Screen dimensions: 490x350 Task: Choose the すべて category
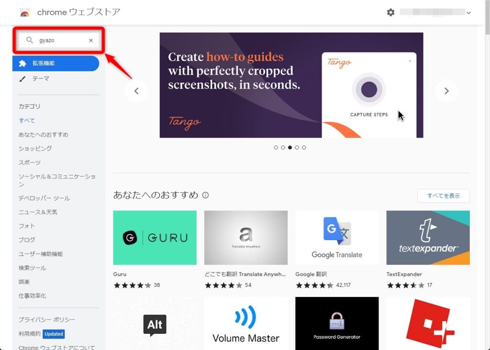pos(27,120)
